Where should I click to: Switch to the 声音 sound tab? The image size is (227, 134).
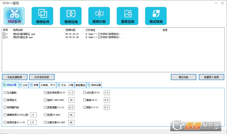34,85
